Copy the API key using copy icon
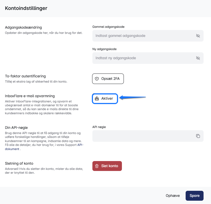 point(198,136)
